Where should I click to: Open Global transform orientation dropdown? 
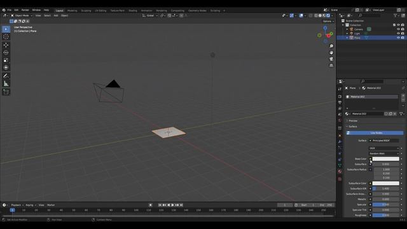(x=150, y=15)
